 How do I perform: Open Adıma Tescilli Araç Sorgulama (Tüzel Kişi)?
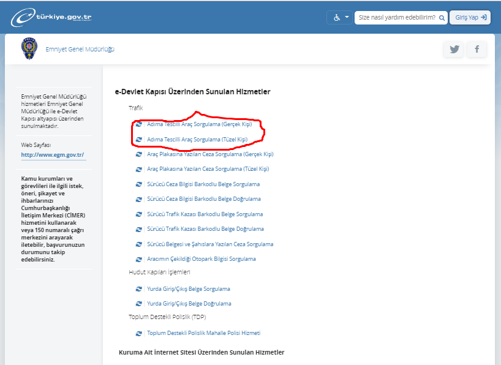coord(197,140)
